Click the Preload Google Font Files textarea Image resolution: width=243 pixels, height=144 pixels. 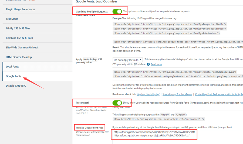[x=177, y=137]
